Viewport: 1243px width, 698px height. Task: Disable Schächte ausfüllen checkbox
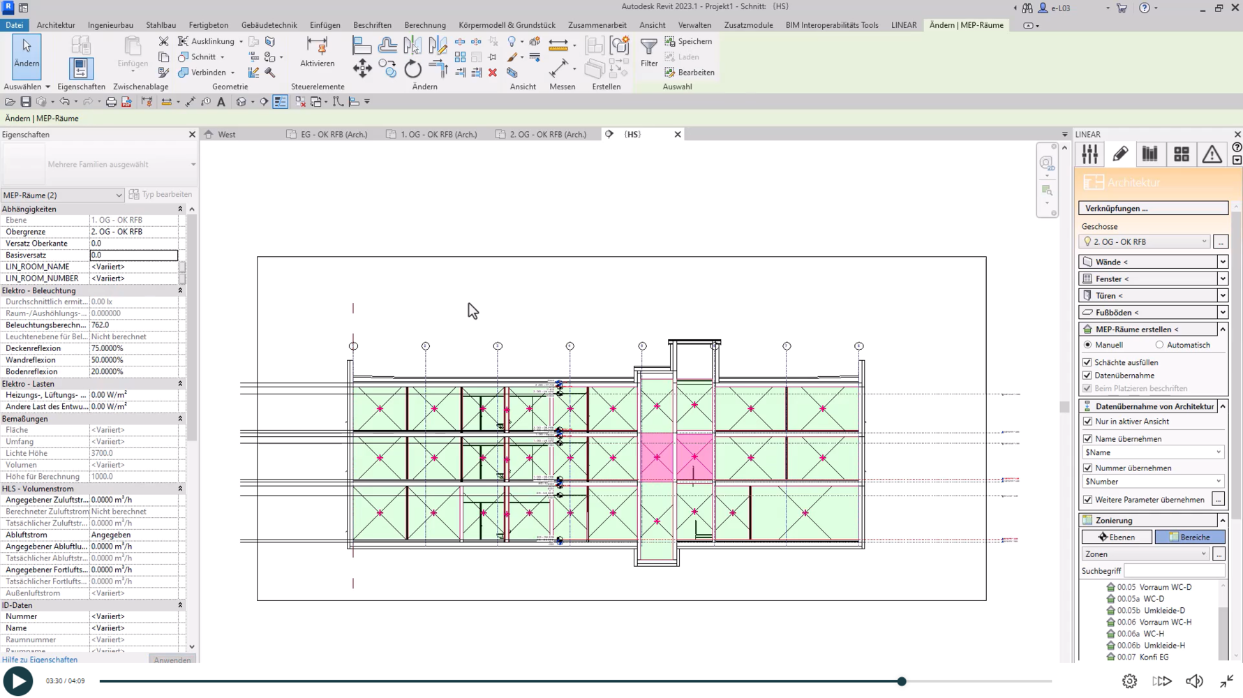coord(1087,362)
